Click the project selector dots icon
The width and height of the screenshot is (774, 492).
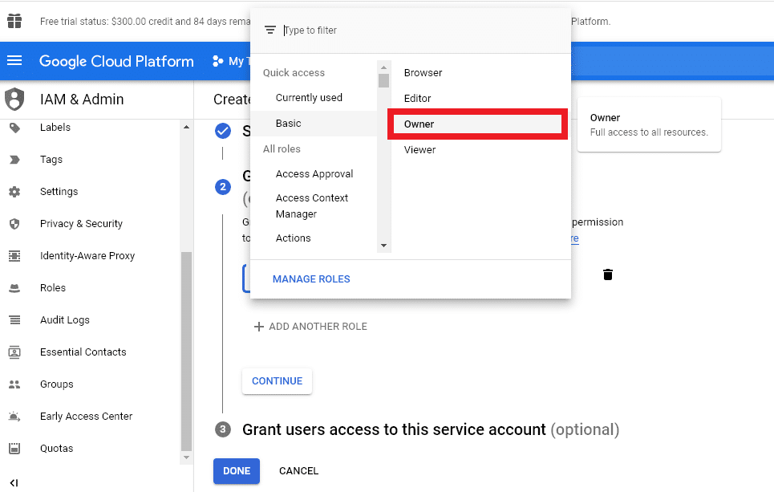coord(217,61)
